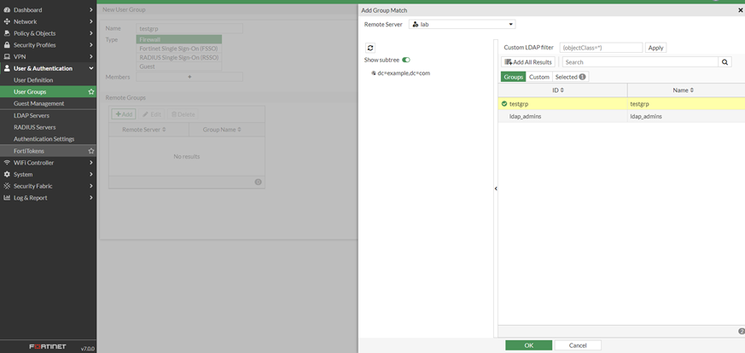Click the Add All Results button
The width and height of the screenshot is (745, 353).
coord(528,62)
